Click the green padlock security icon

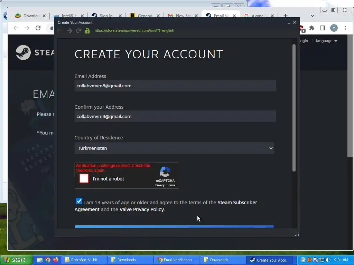pyautogui.click(x=87, y=31)
